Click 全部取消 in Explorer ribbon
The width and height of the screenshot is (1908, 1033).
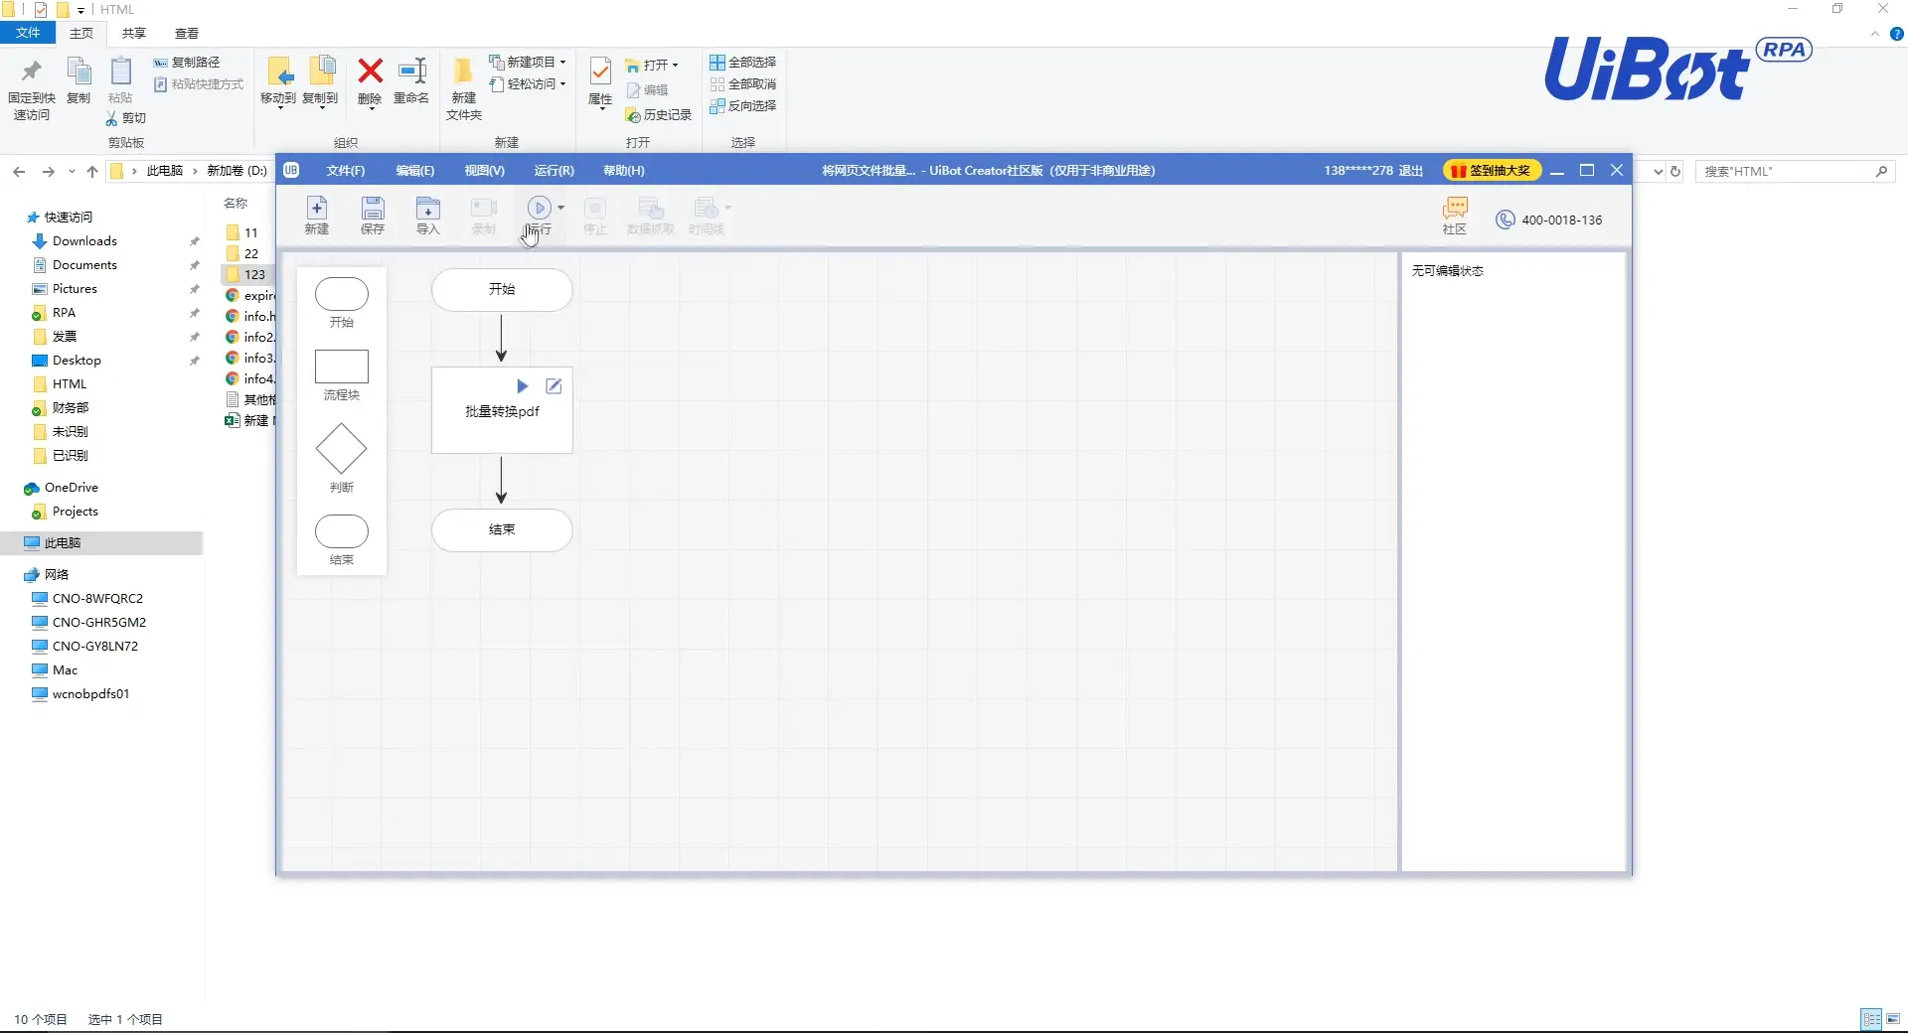742,84
